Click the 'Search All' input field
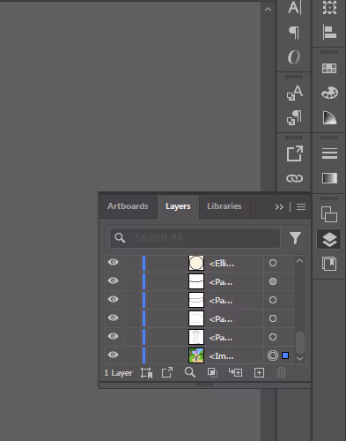Image resolution: width=346 pixels, height=441 pixels. coord(195,238)
